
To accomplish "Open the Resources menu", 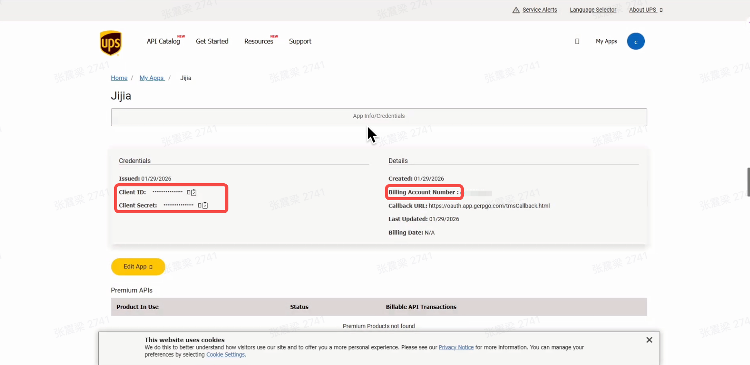I will [x=259, y=41].
